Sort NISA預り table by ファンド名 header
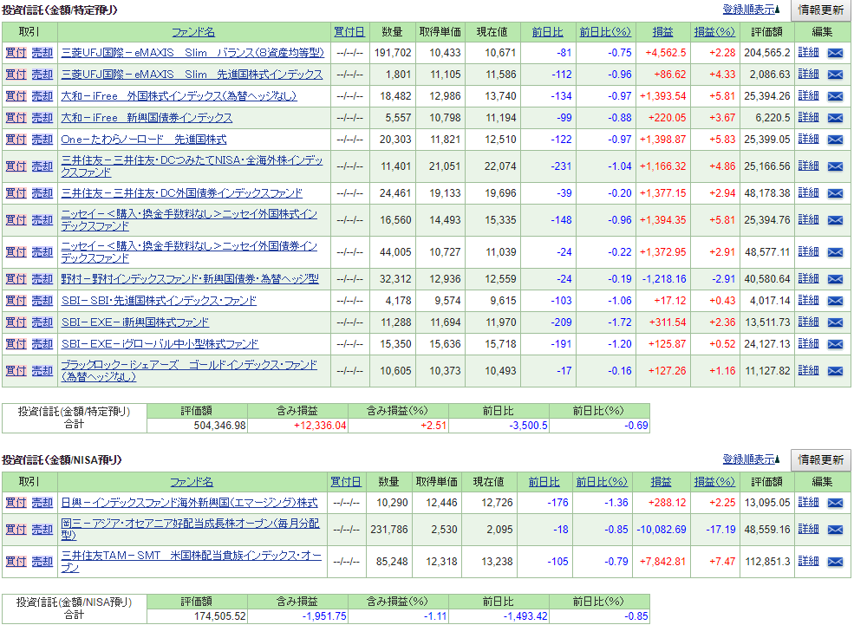854x625 pixels. coord(192,482)
